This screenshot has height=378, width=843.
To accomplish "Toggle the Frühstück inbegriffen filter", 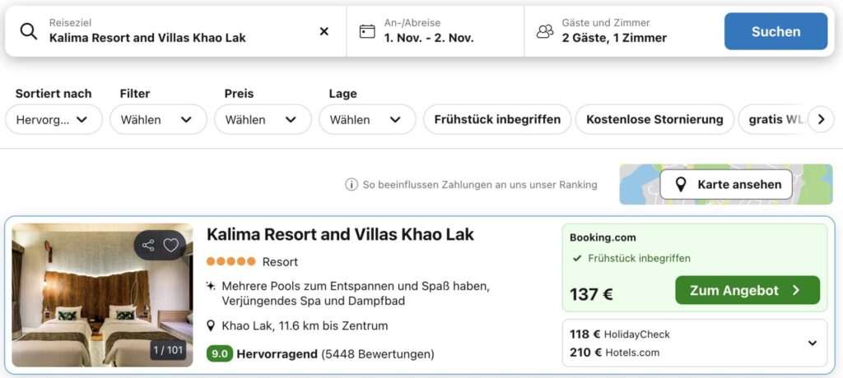I will (497, 119).
